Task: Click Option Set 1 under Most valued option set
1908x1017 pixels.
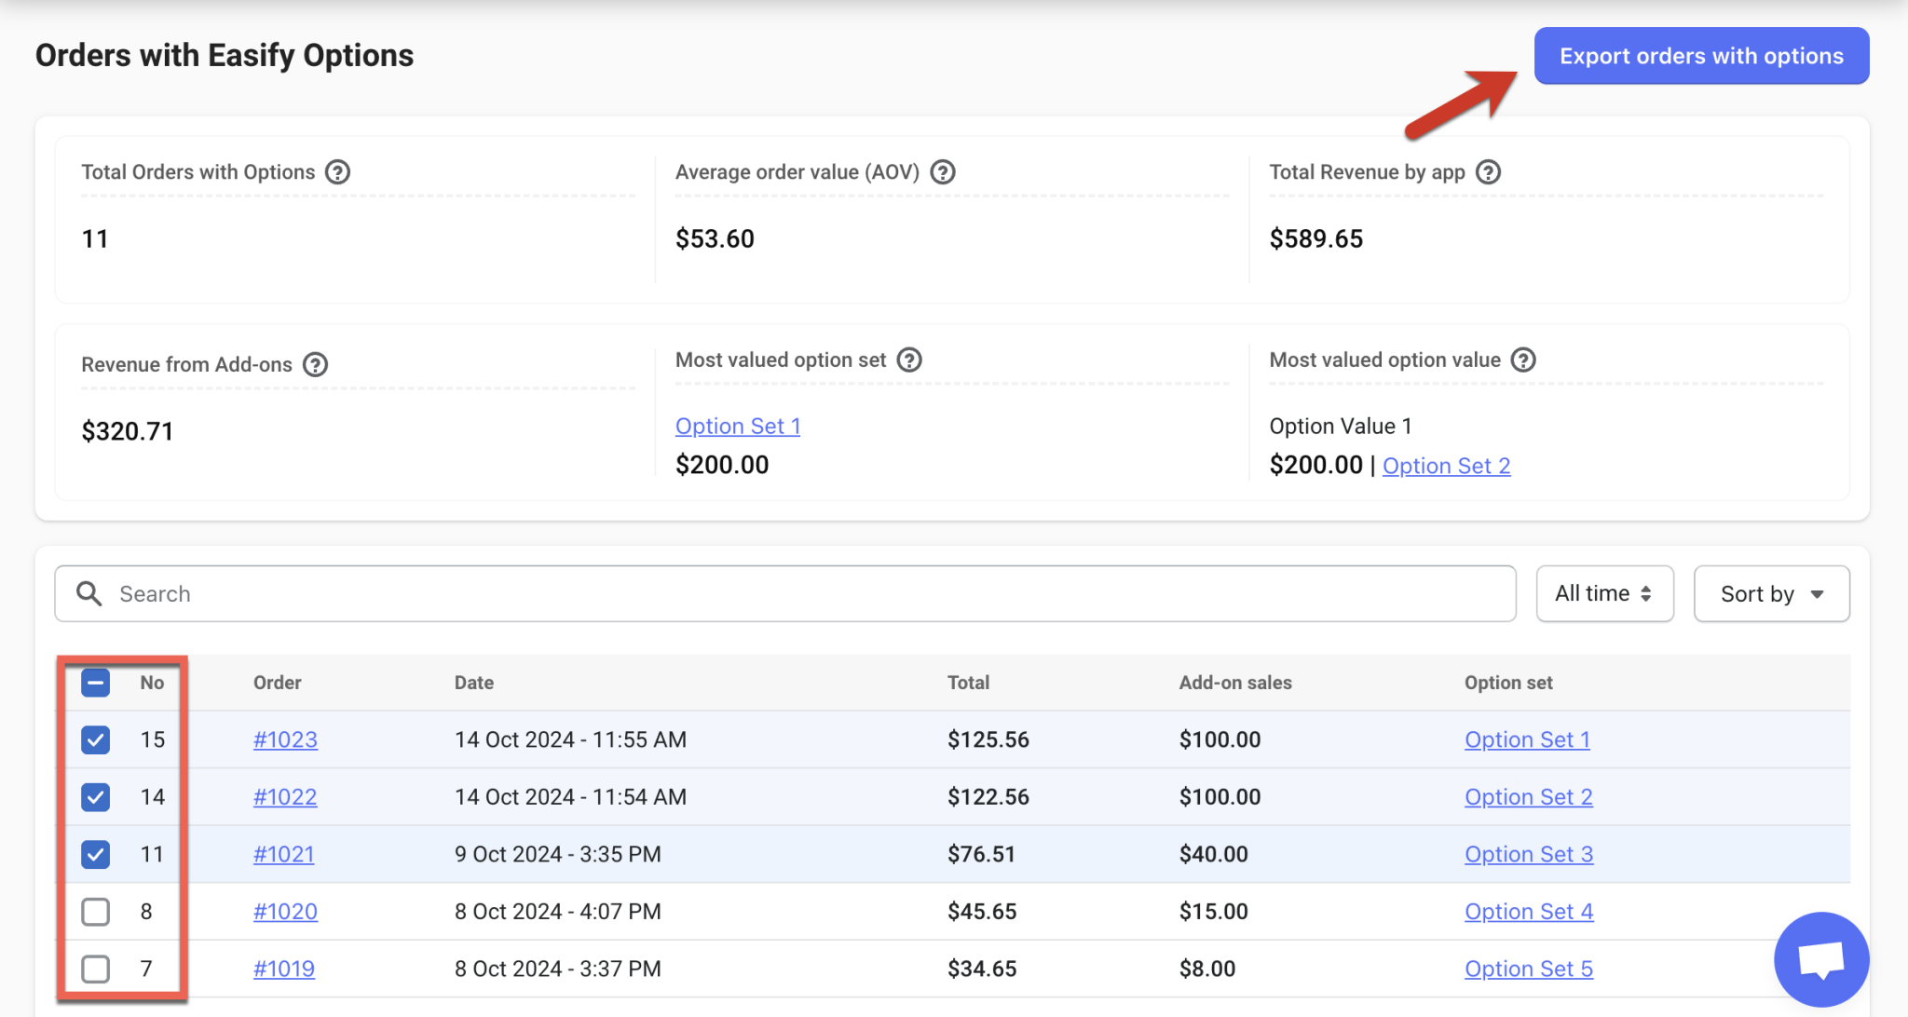Action: point(737,426)
